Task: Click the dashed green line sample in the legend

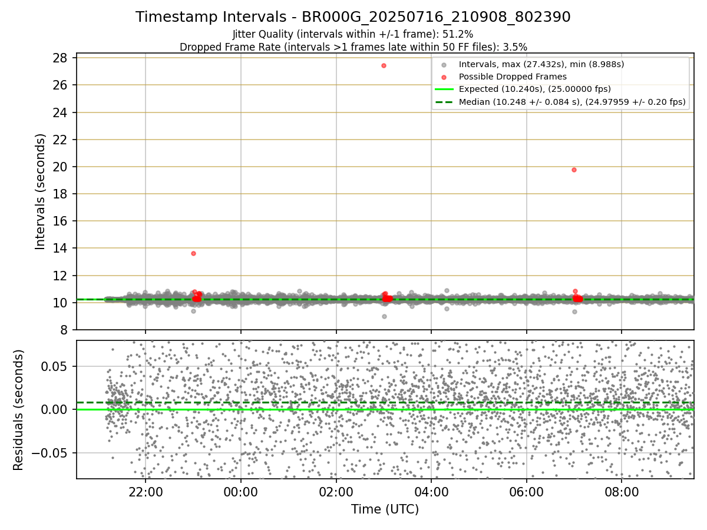Action: click(444, 102)
